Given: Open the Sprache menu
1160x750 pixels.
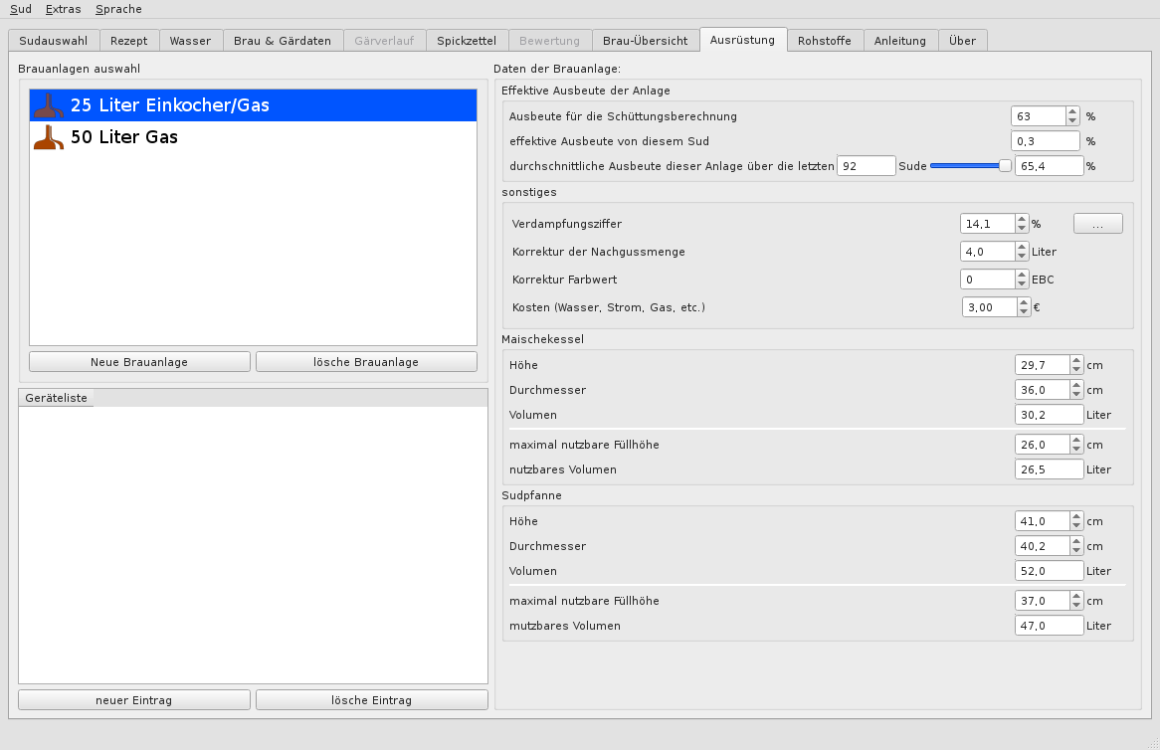Looking at the screenshot, I should point(118,9).
